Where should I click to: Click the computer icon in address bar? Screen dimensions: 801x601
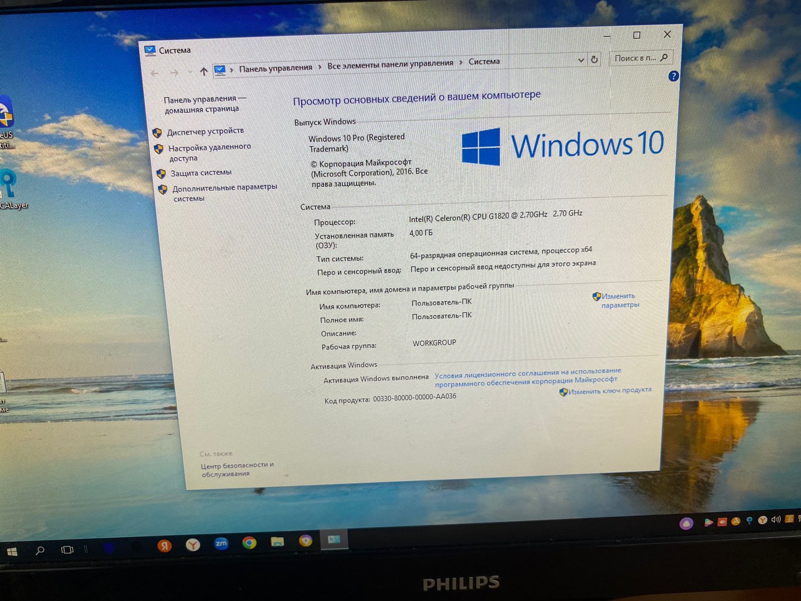pyautogui.click(x=220, y=70)
